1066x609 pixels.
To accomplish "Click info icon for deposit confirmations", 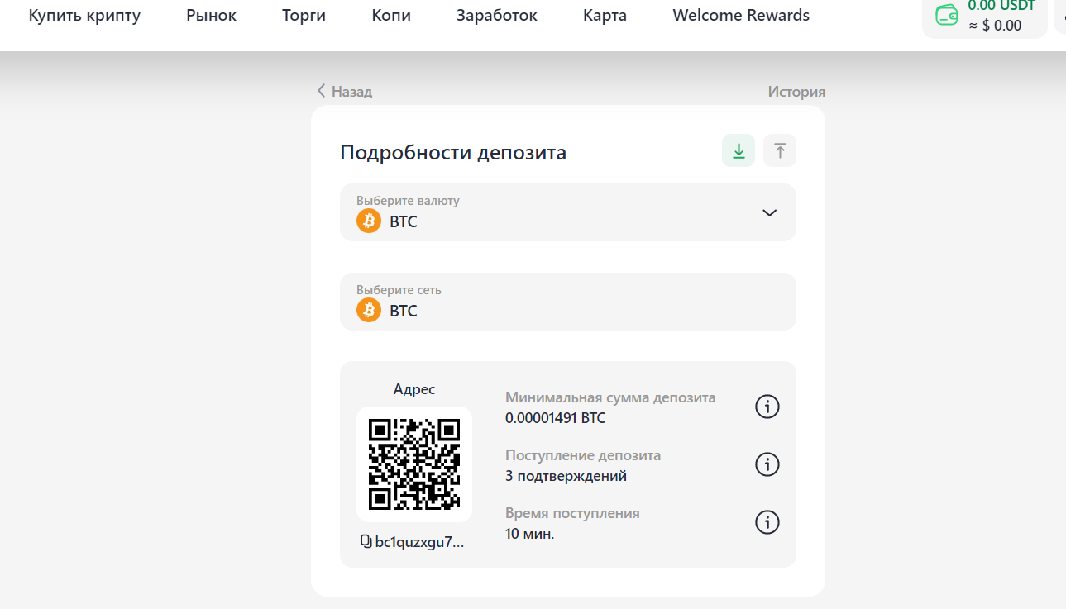I will click(x=767, y=464).
